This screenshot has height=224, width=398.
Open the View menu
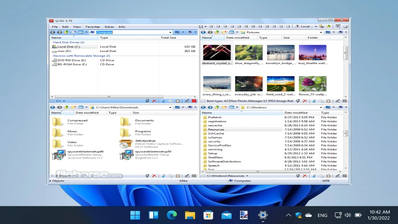tap(77, 27)
